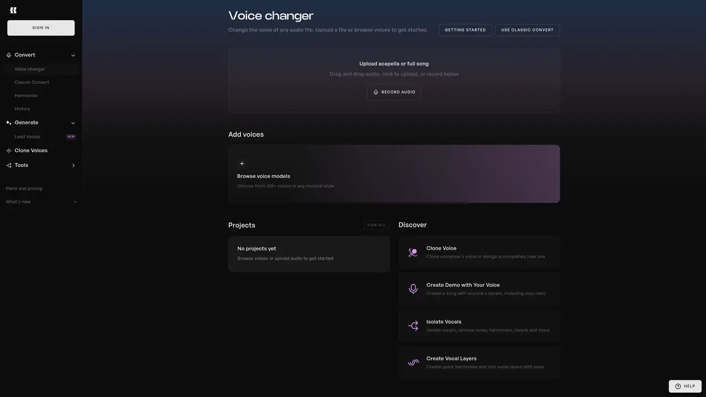The image size is (706, 397).
Task: Collapse the Generate section chevron
Action: click(x=73, y=123)
